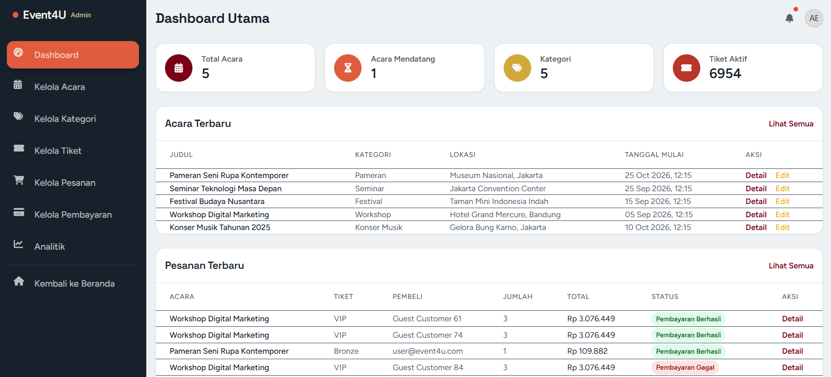The image size is (831, 377).
Task: Click the Kelola Kategori tags icon
Action: (18, 116)
